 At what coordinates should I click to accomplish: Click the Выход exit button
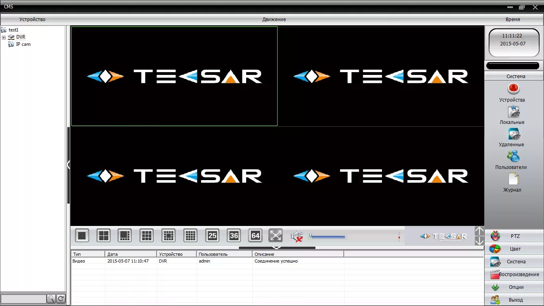514,300
